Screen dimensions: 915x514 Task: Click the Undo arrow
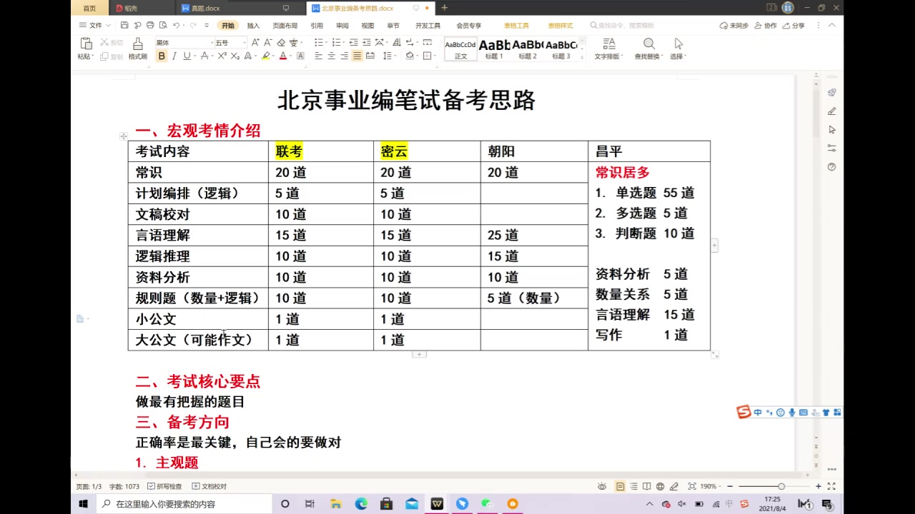click(176, 26)
